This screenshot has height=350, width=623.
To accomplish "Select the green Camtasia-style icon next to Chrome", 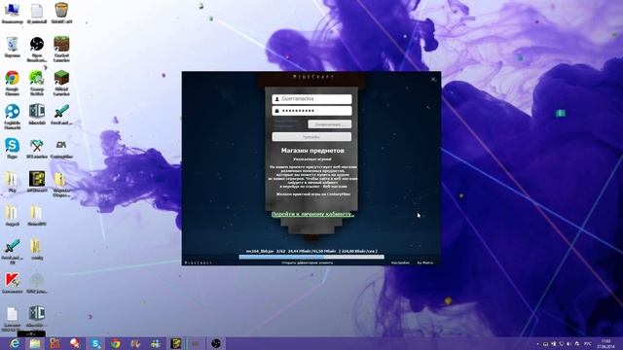I will (x=37, y=83).
